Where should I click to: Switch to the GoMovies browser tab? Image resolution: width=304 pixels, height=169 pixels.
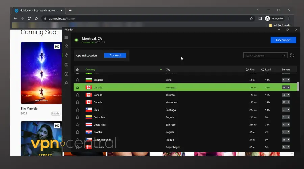tap(39, 11)
